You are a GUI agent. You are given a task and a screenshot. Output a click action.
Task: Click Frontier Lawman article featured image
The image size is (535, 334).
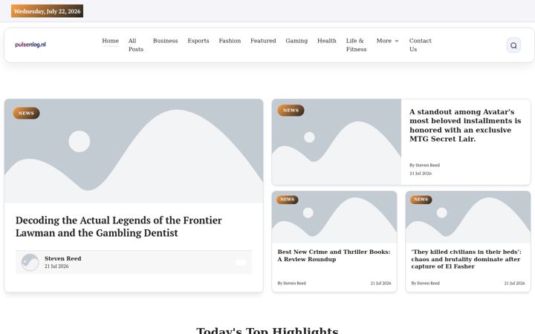click(134, 151)
